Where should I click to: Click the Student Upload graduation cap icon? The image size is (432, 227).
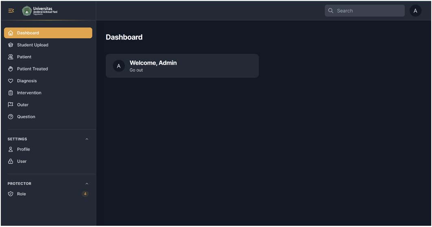pos(11,45)
